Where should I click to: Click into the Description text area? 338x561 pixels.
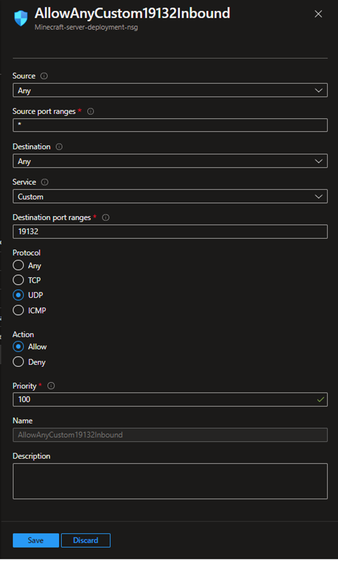point(170,481)
